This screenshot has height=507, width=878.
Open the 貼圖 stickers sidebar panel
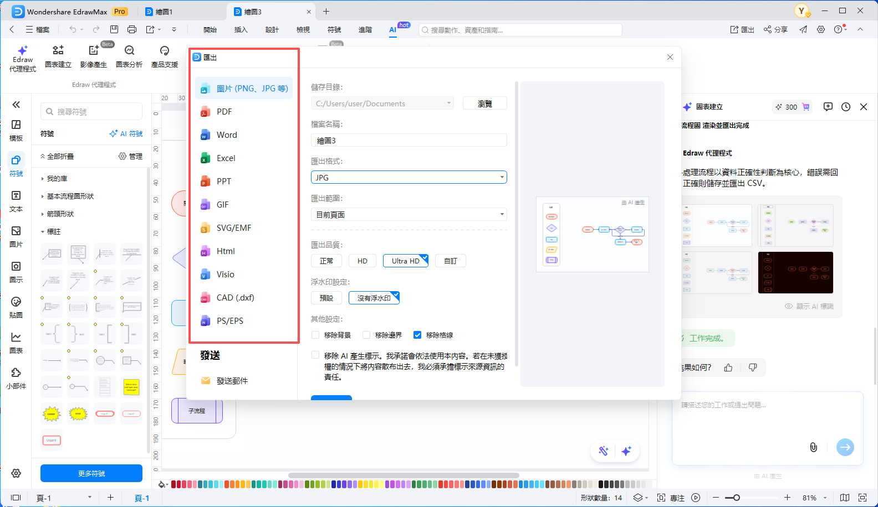click(16, 308)
